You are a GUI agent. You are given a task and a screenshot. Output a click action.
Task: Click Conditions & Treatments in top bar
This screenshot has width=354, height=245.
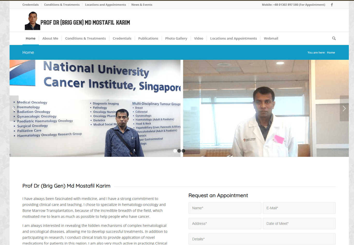tap(62, 5)
